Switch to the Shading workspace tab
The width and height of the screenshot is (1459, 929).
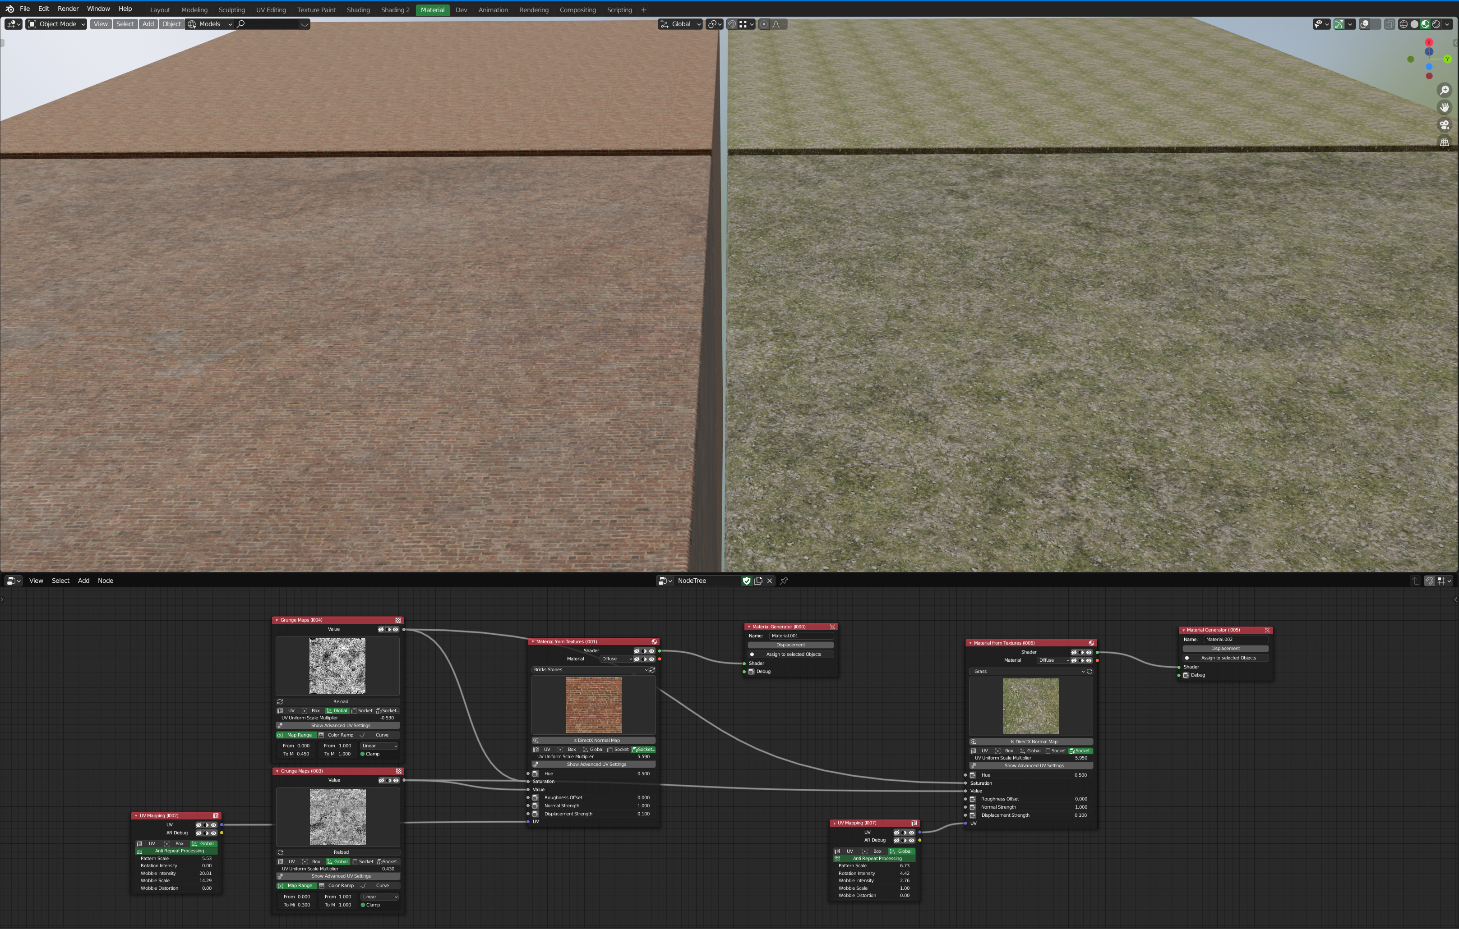point(358,9)
